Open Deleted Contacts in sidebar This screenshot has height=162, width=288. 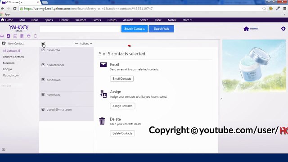13,57
